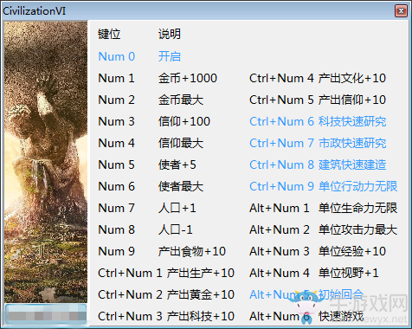This screenshot has height=329, width=412.
Task: Click the Num 8 hotkey label
Action: point(116,229)
